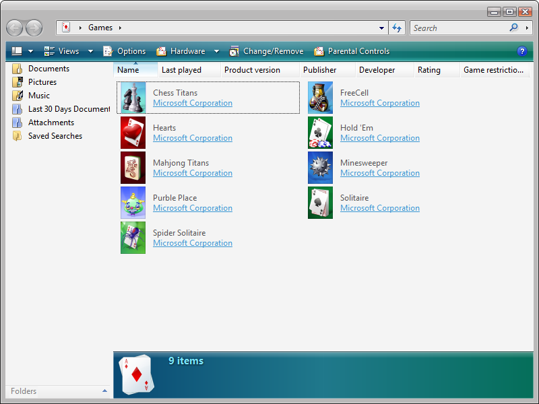The width and height of the screenshot is (539, 404).
Task: Sort by the Name column header
Action: coord(135,70)
